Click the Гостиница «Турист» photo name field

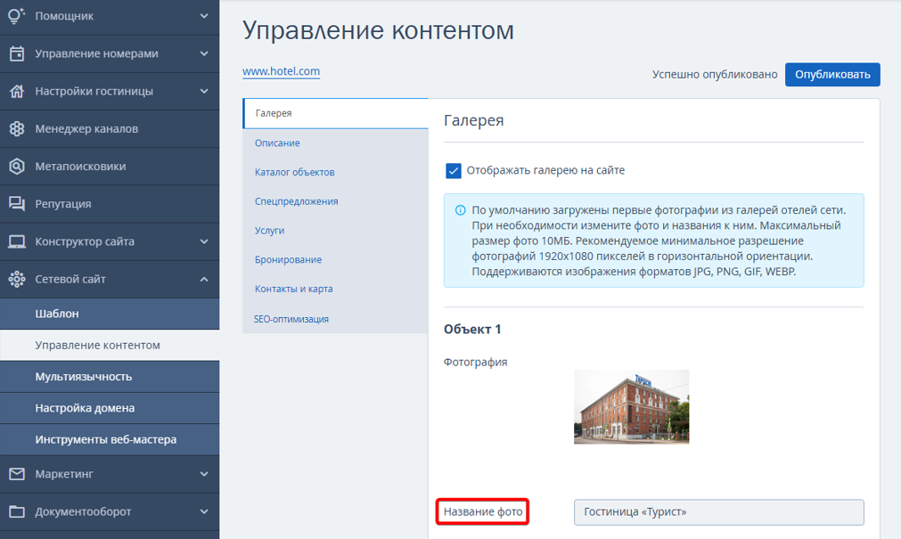[719, 512]
